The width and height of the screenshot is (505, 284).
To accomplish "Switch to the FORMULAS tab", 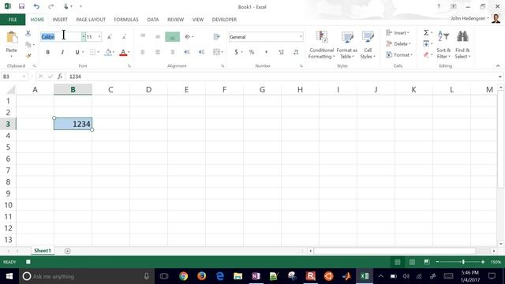I will (x=126, y=20).
